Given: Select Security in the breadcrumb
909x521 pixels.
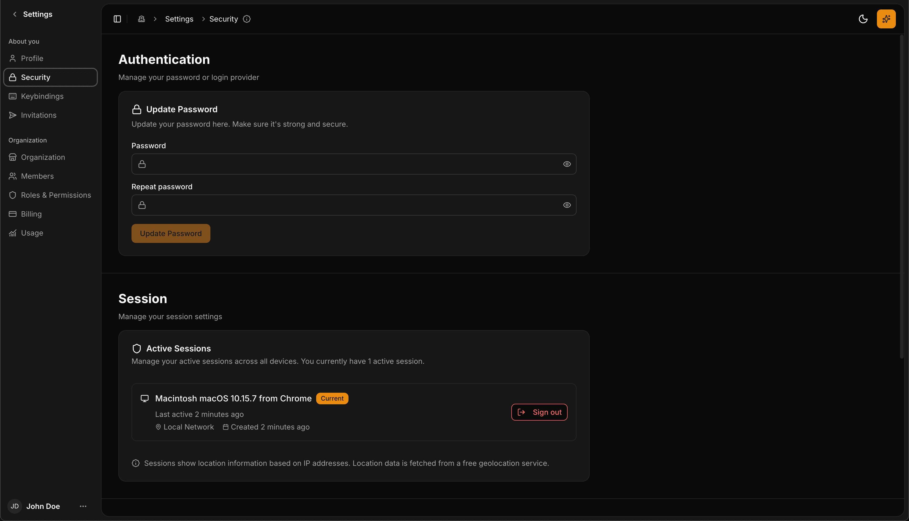Looking at the screenshot, I should click(x=223, y=19).
